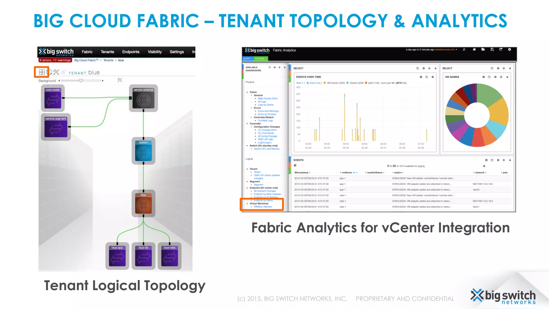Open the tools wrench icon beside TENANT blue
Viewport: 549px width, 309px height.
(x=56, y=72)
